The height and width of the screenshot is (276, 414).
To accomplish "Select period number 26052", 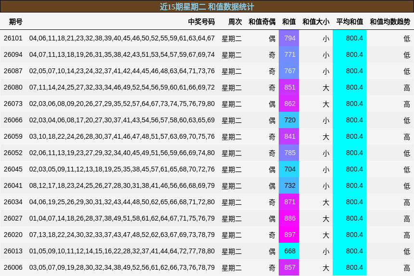I will [x=13, y=153].
